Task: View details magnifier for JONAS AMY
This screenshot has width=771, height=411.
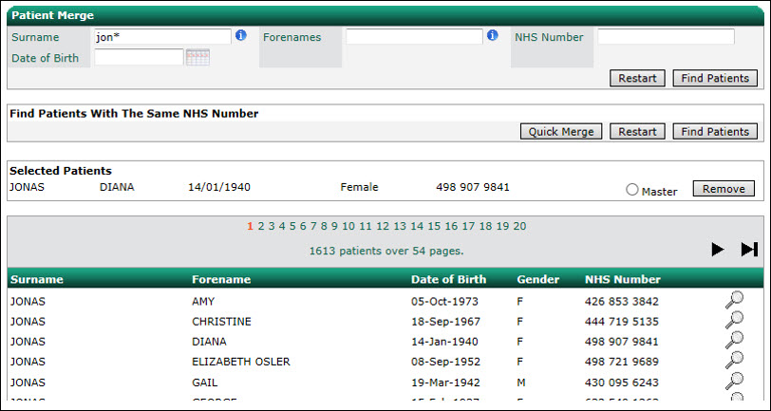Action: click(x=734, y=300)
